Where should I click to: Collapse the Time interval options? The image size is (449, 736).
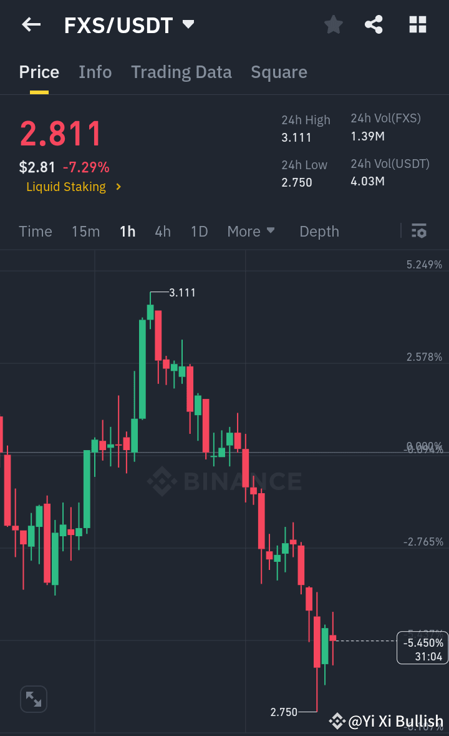[35, 231]
